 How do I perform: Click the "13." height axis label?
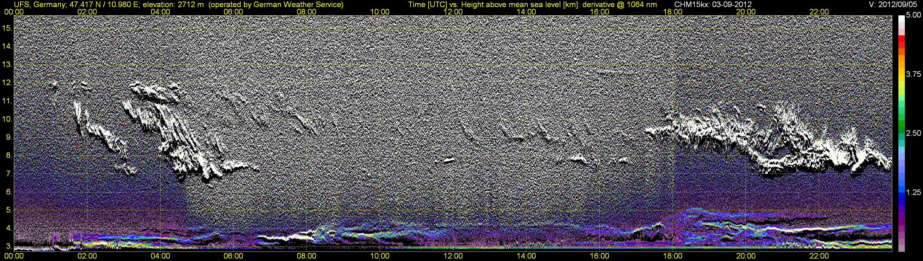7,64
